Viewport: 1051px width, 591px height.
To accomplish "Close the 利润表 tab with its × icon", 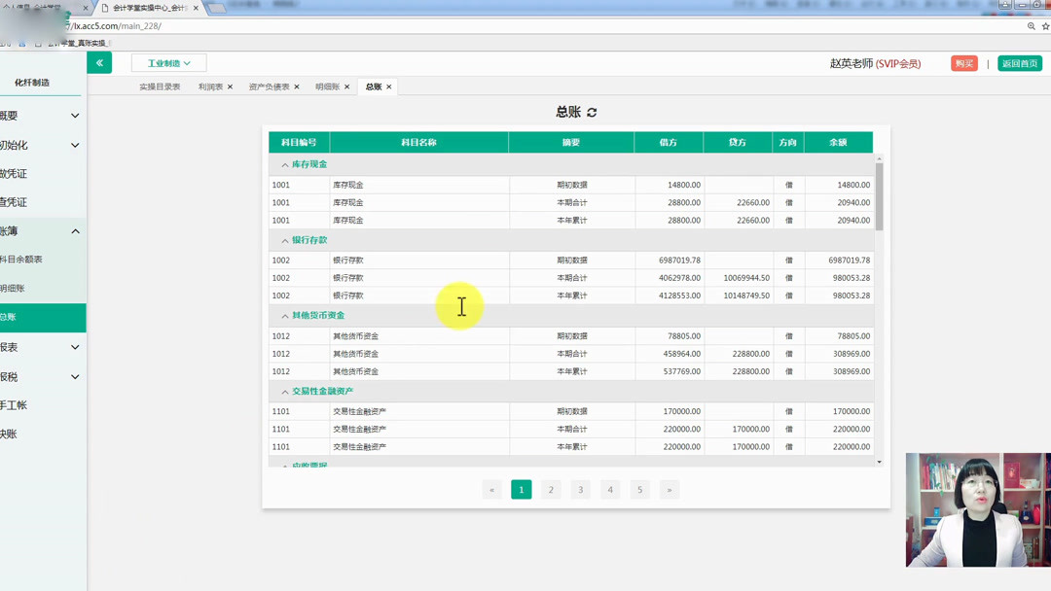I will (x=232, y=86).
